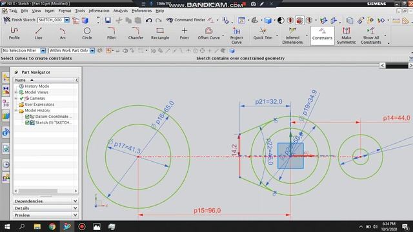Screen dimensions: 413x232
Task: Select the Chamfer tool
Action: 136,34
